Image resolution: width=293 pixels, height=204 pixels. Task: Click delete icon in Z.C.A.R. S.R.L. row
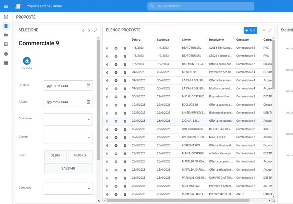[x=116, y=121]
